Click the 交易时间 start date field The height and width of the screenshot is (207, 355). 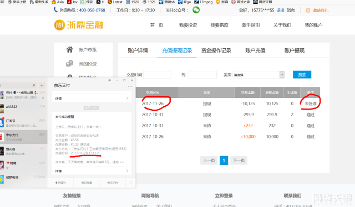(x=158, y=75)
